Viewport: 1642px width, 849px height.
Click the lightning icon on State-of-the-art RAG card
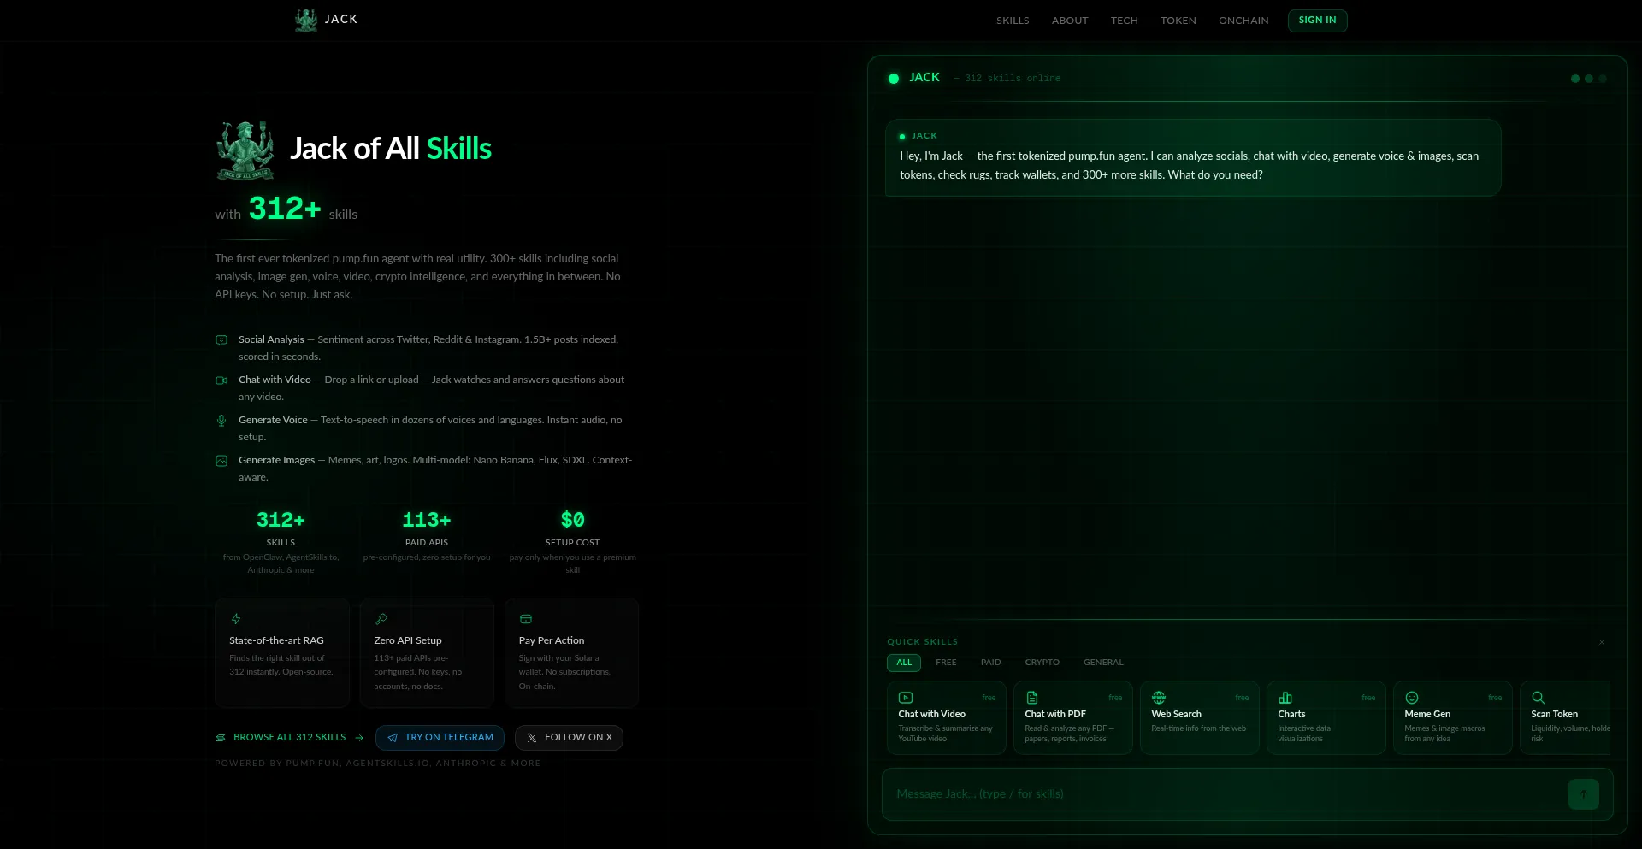tap(236, 619)
